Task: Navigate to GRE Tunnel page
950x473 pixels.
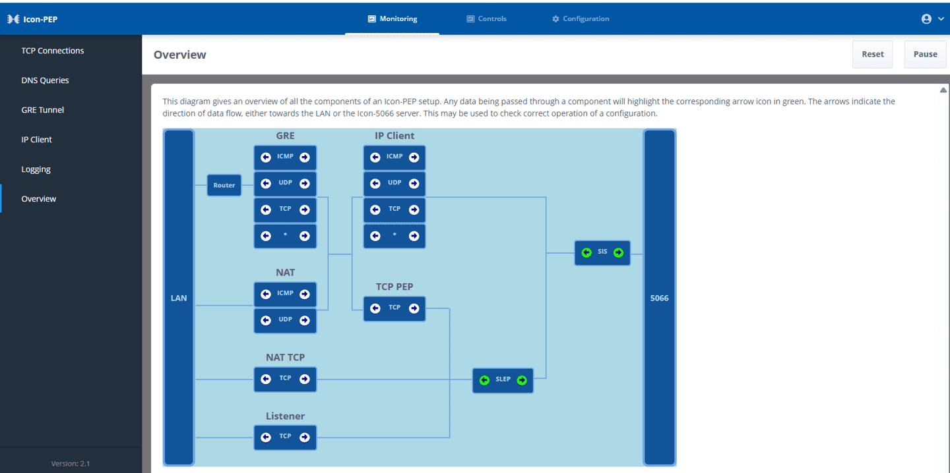Action: (x=43, y=110)
